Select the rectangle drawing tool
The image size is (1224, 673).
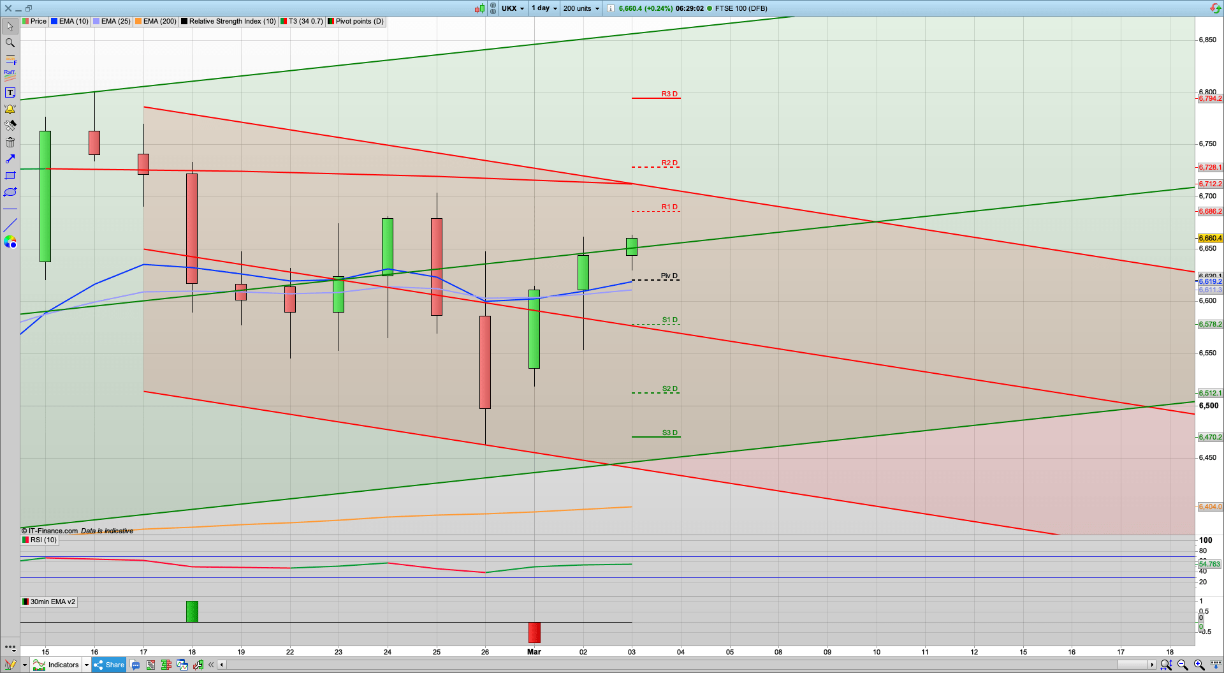click(x=10, y=176)
